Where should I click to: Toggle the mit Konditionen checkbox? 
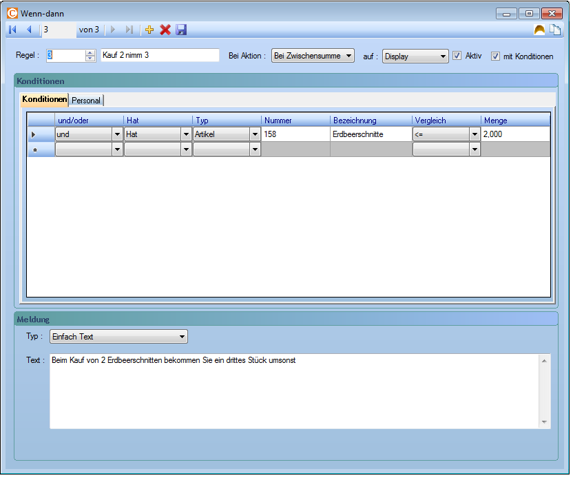[495, 56]
